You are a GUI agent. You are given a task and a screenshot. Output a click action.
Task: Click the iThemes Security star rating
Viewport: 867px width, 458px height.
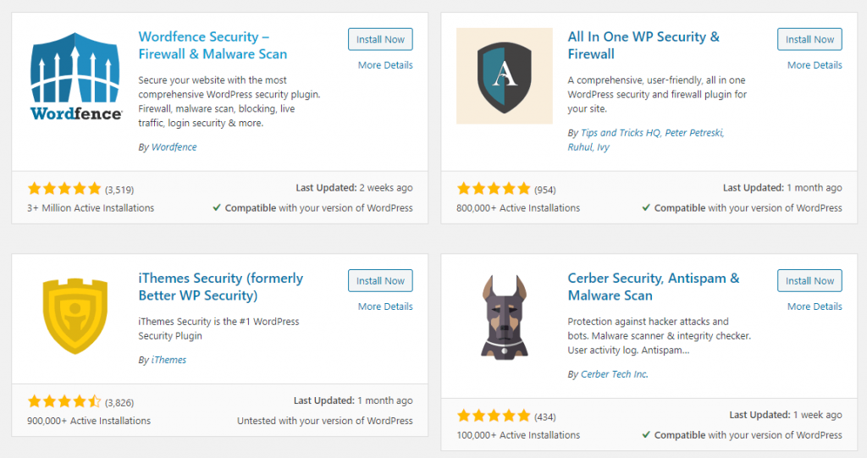tap(64, 401)
